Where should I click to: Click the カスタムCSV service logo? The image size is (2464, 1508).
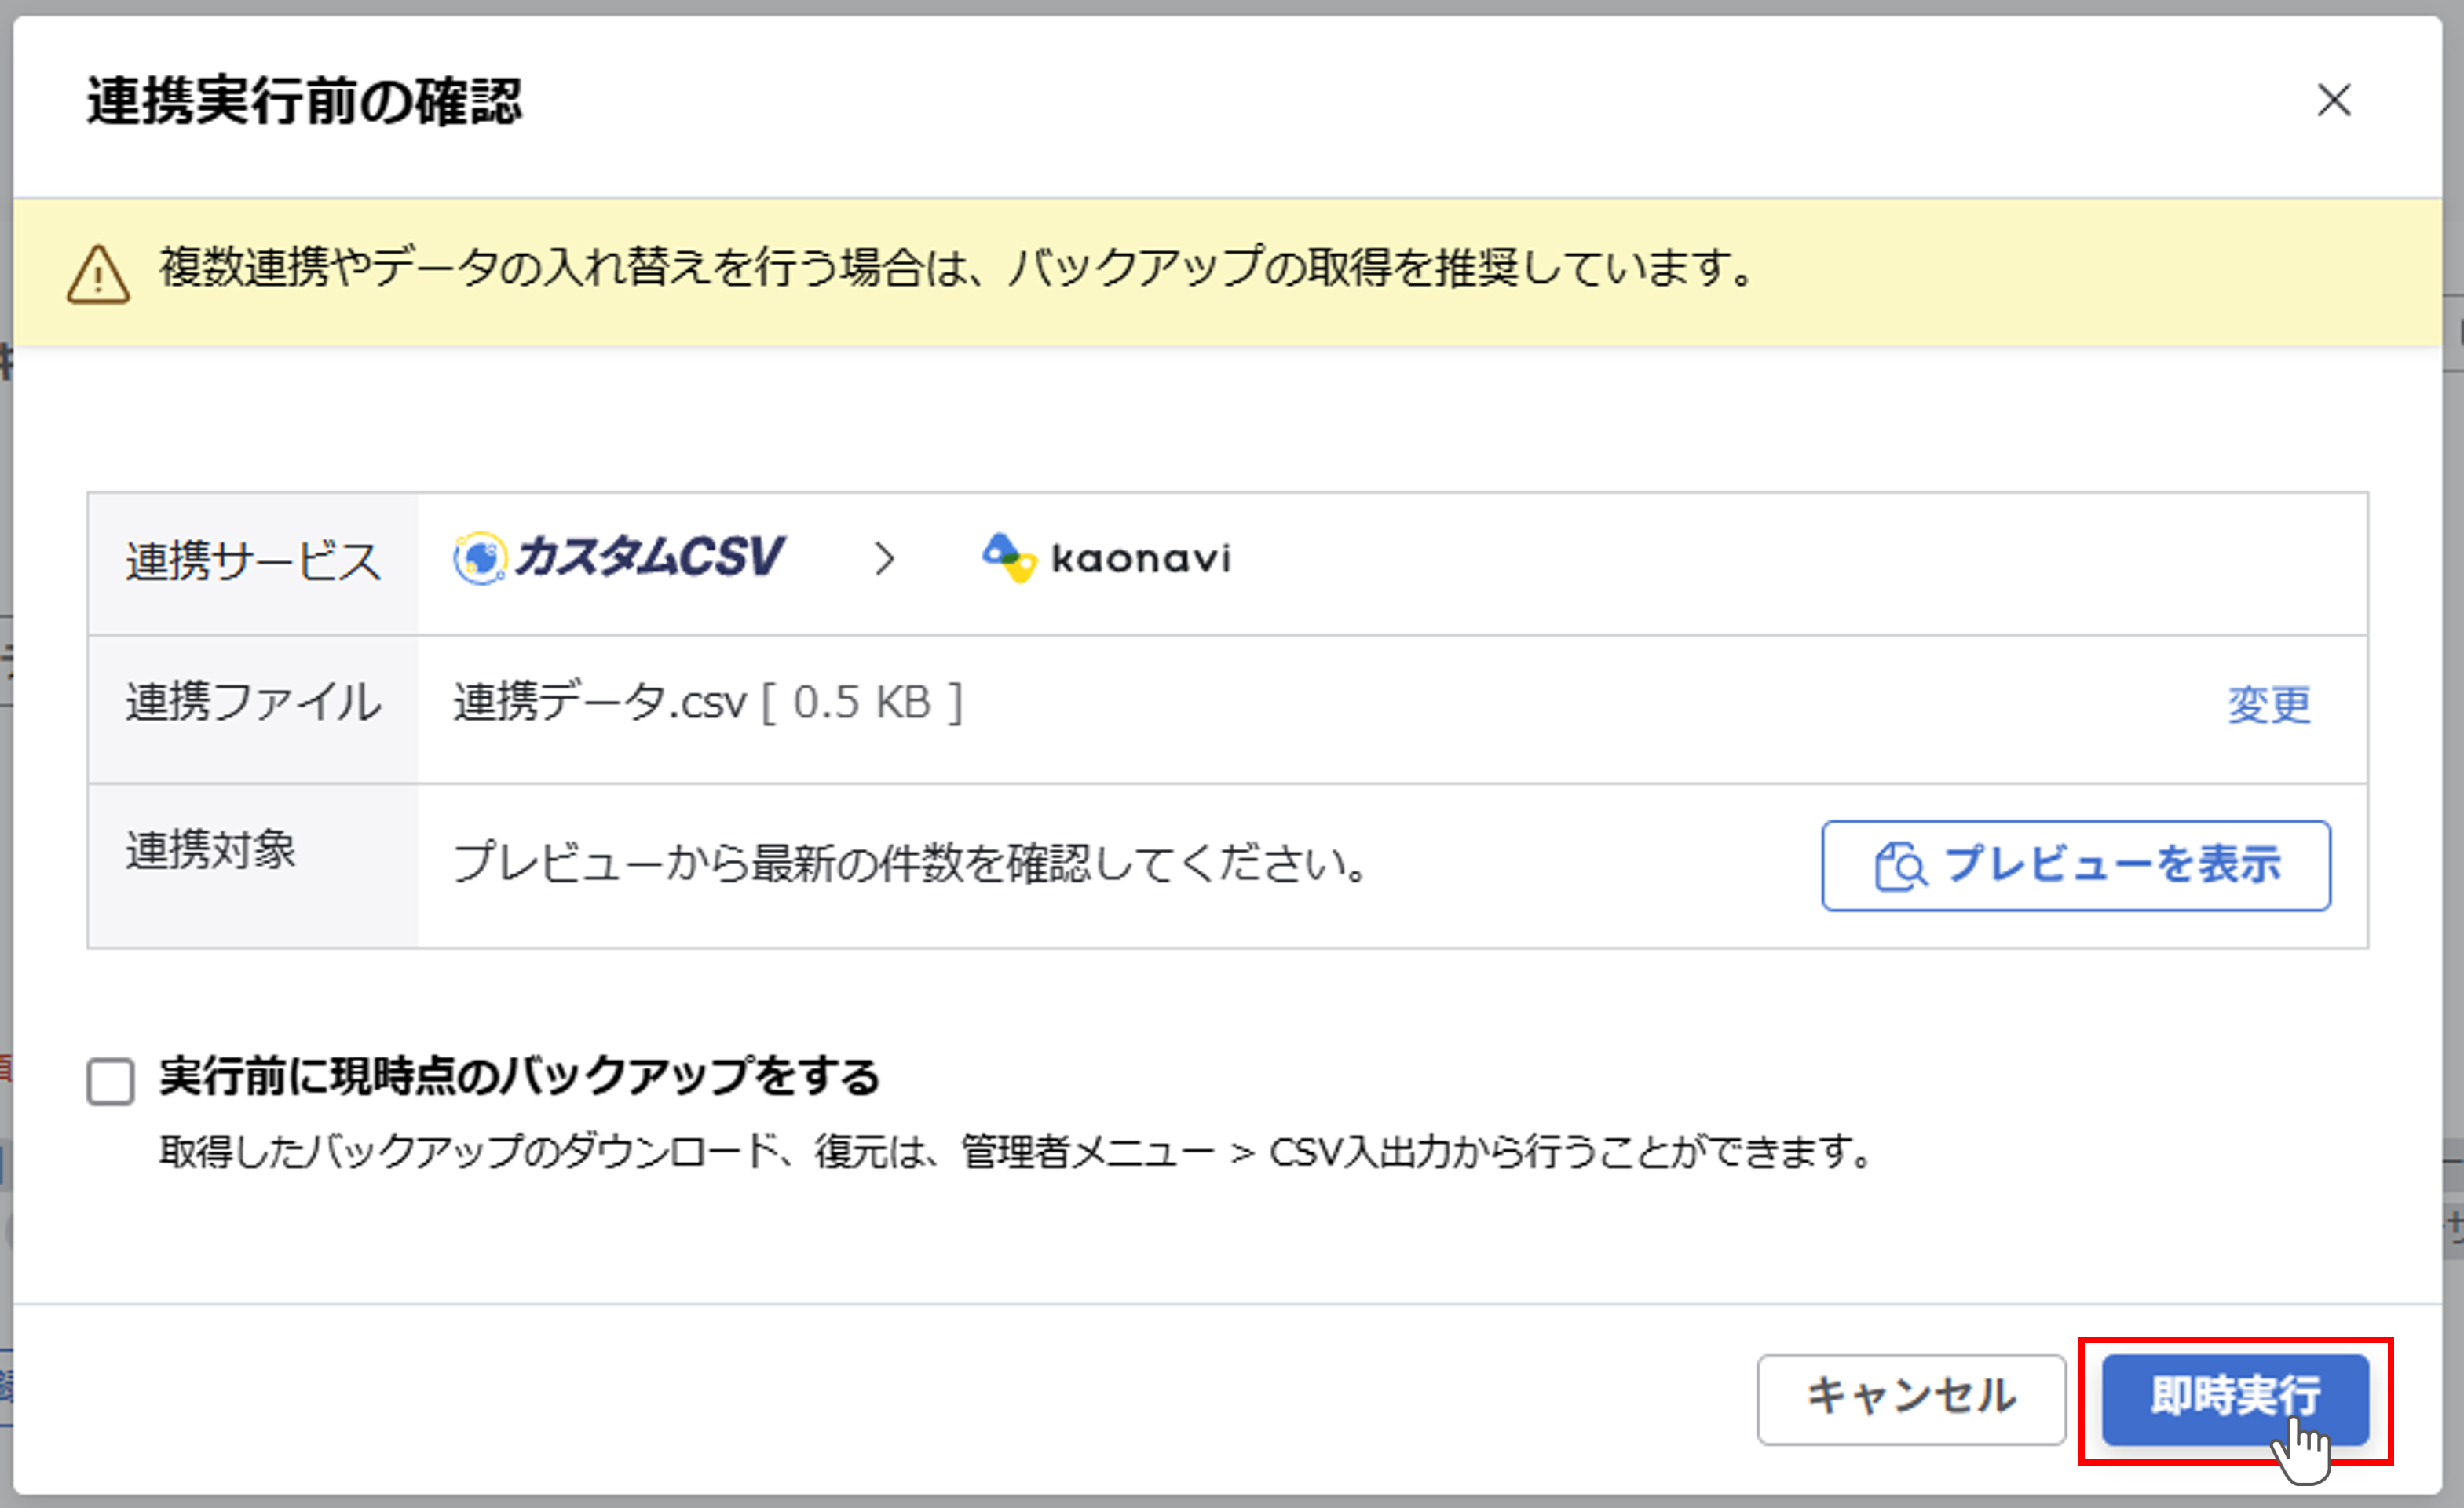click(619, 558)
